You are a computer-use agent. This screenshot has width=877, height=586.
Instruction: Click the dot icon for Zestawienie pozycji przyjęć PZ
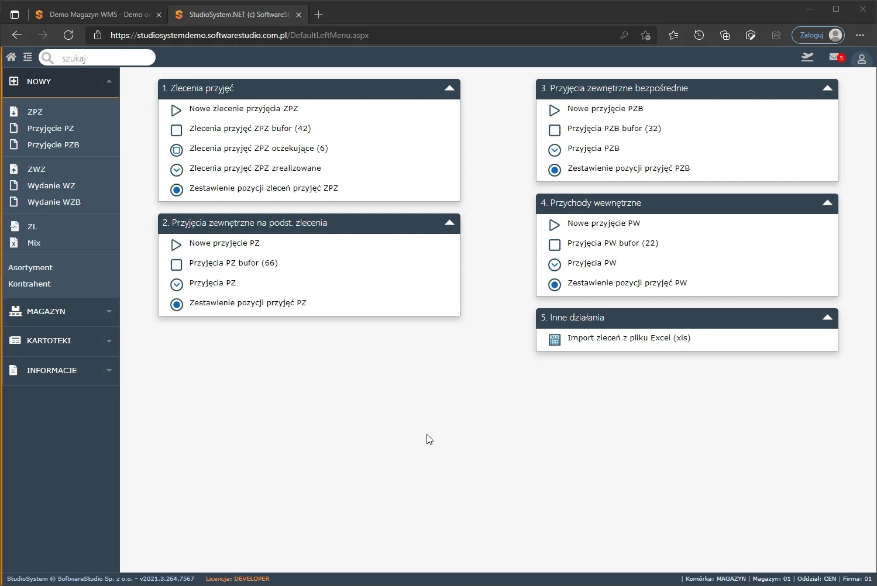pyautogui.click(x=176, y=304)
